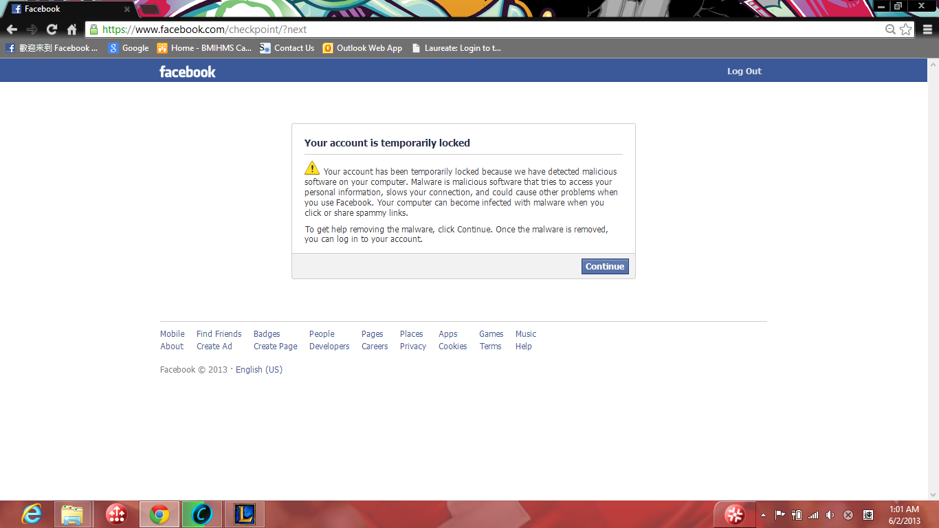Launch Internet Explorer from the taskbar
This screenshot has height=528, width=939.
point(32,514)
